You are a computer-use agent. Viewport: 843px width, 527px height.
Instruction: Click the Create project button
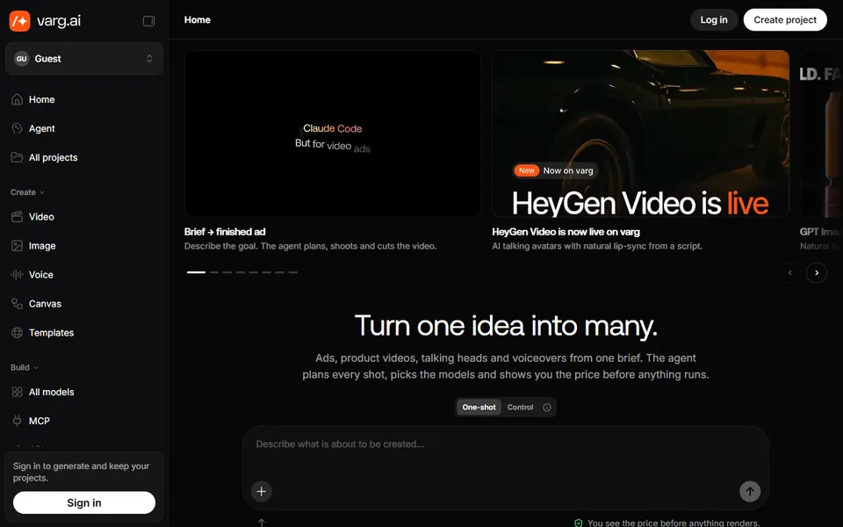point(785,20)
